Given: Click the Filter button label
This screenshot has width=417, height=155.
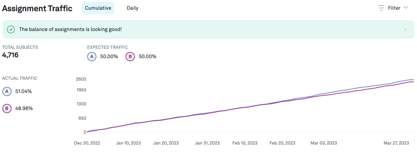Looking at the screenshot, I should (x=394, y=8).
